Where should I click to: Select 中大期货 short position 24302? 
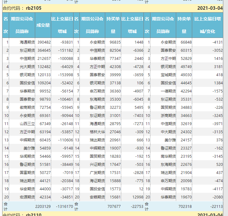point(186,132)
